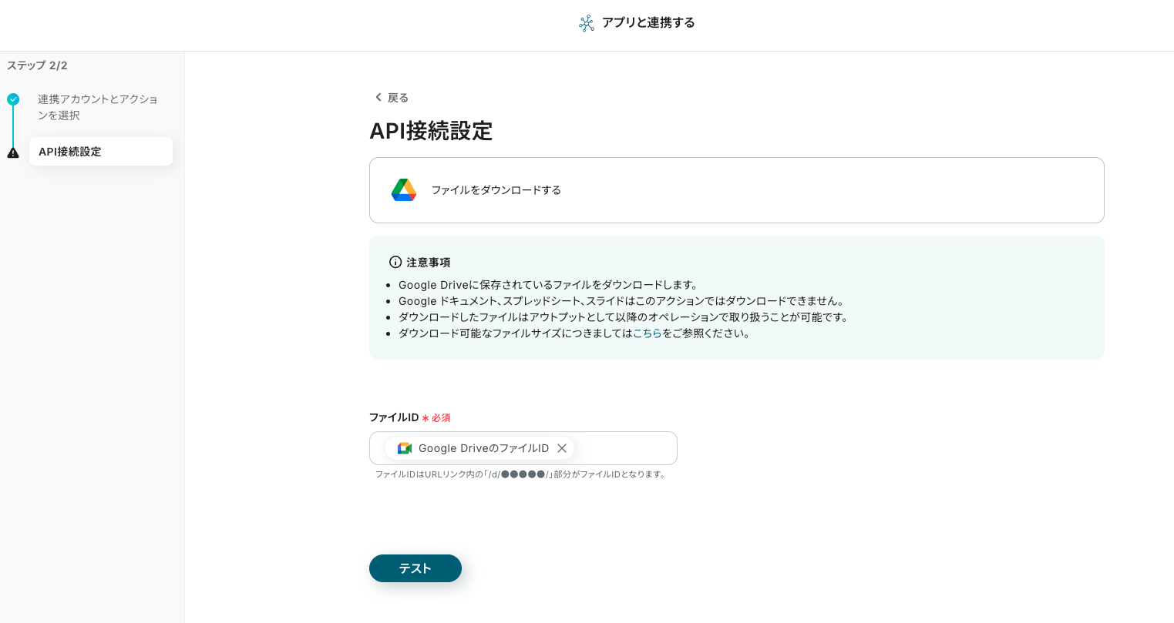Click the back chevron arrow icon
Image resolution: width=1174 pixels, height=623 pixels.
(x=378, y=97)
